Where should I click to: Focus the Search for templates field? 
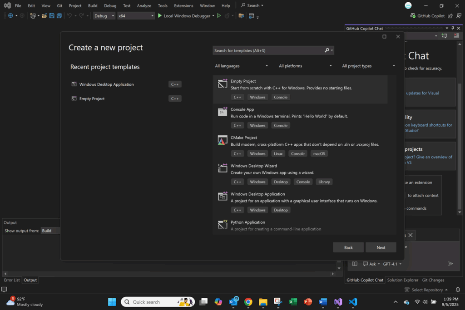point(268,50)
